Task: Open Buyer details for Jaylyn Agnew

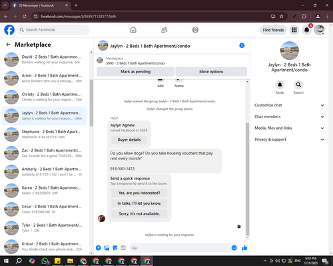Action: 129,140
